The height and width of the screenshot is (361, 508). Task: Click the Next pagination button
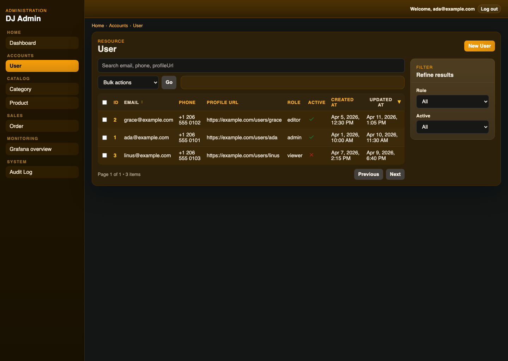(395, 174)
